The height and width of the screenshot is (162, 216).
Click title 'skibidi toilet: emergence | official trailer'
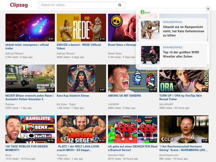point(27,46)
